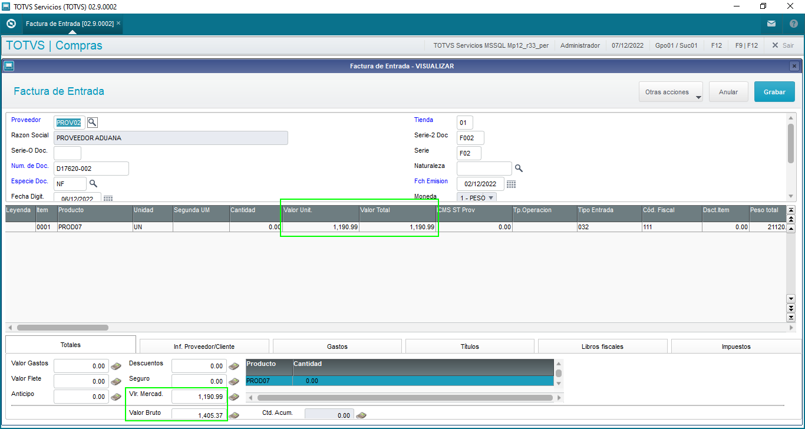Viewport: 805px width, 429px height.
Task: Click header form scrollbar down arrow
Action: pyautogui.click(x=791, y=196)
